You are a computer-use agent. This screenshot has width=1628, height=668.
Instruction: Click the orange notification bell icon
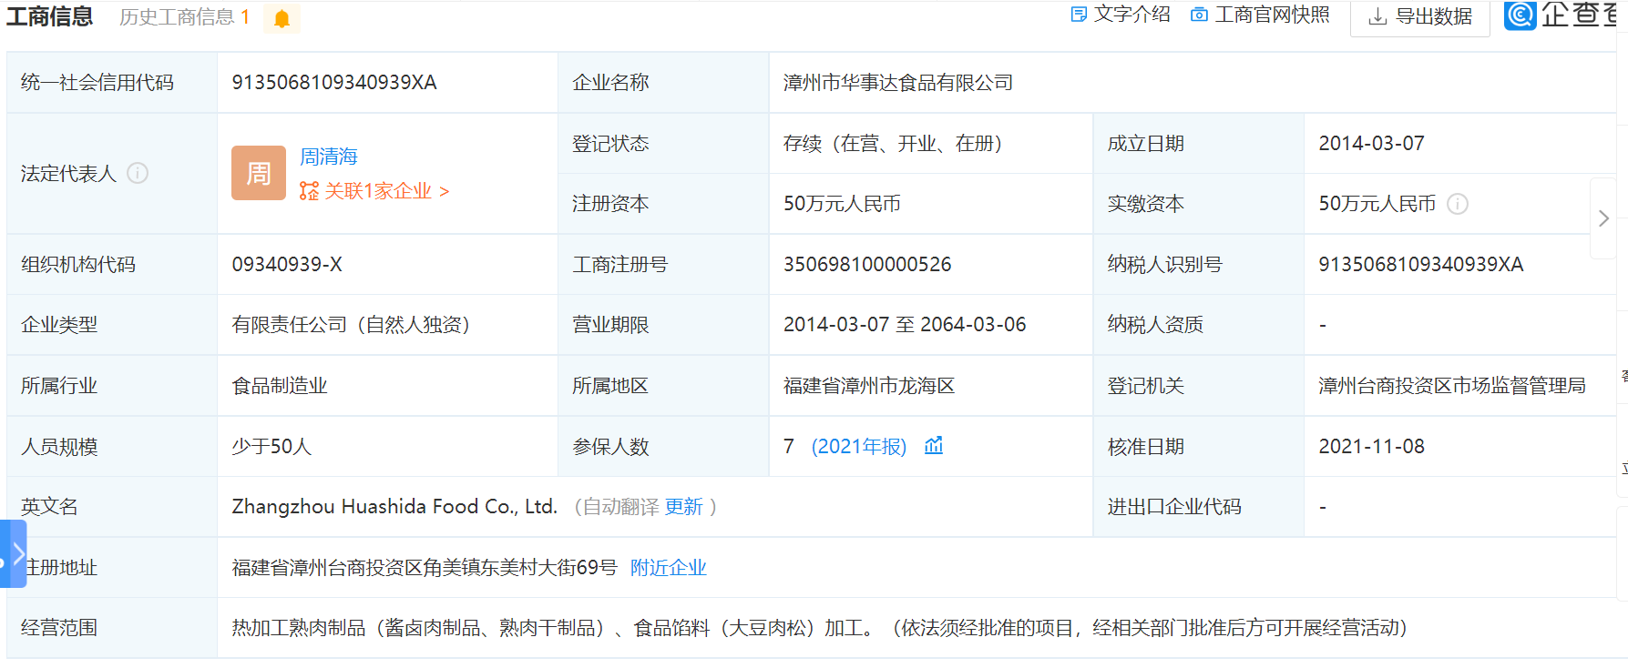pyautogui.click(x=282, y=18)
